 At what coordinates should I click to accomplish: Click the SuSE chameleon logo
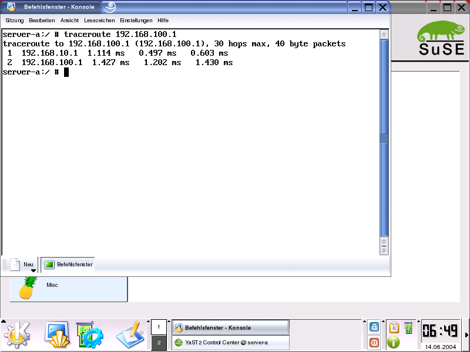tap(442, 38)
